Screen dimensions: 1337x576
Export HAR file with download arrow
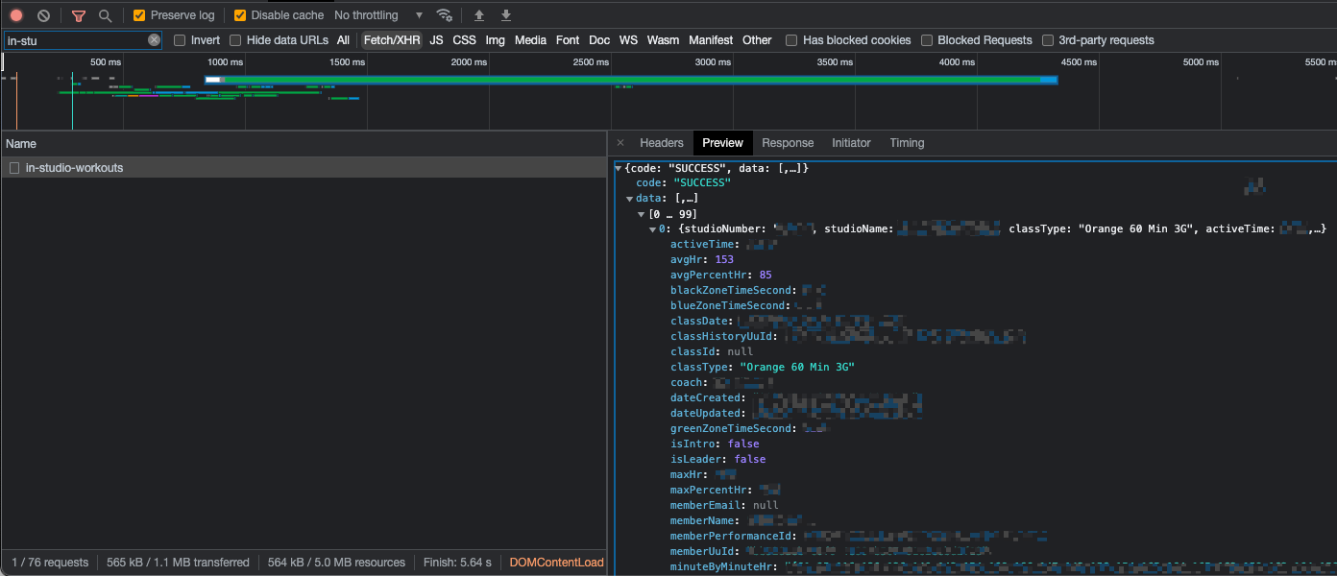pyautogui.click(x=506, y=15)
